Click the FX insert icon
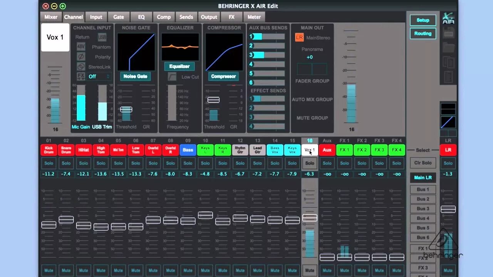 pyautogui.click(x=81, y=76)
